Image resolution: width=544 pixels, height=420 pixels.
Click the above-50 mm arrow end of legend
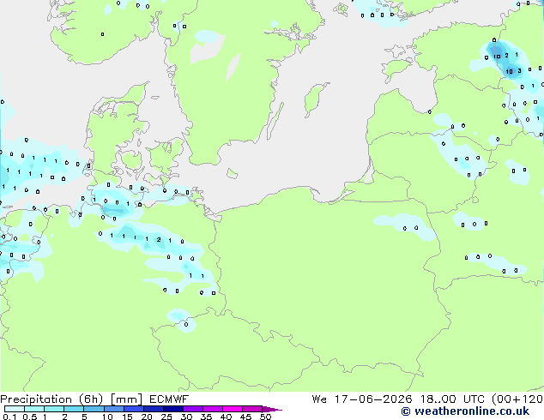coord(272,409)
